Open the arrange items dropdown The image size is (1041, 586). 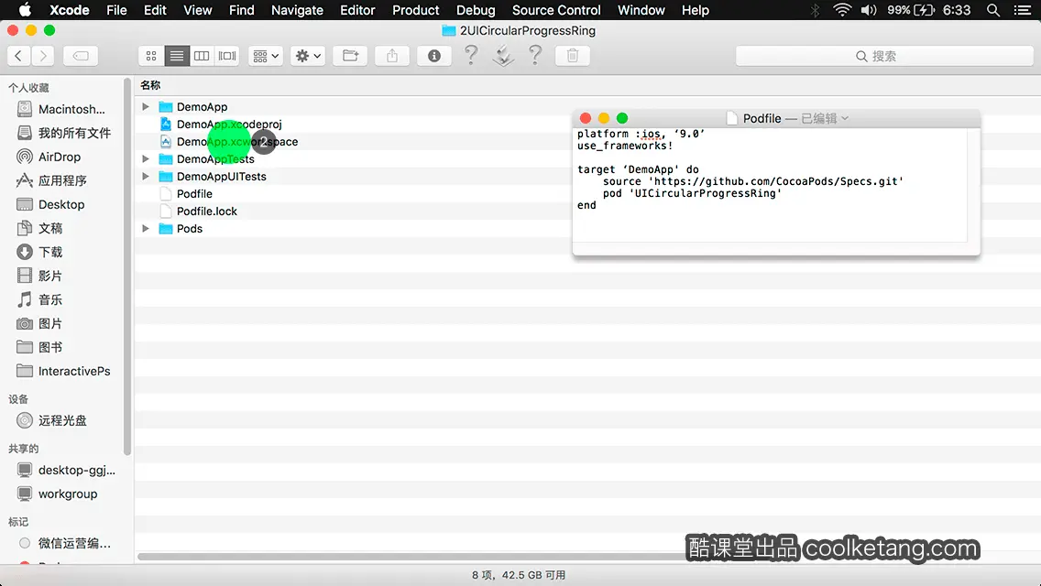(266, 56)
